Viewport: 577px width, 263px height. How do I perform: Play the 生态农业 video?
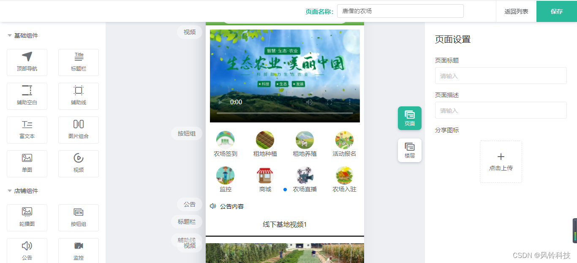coord(220,102)
